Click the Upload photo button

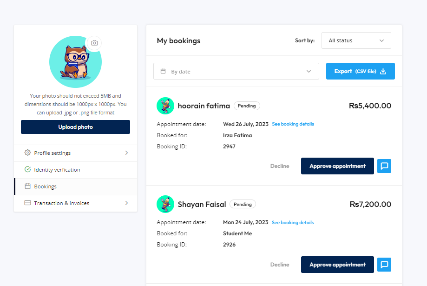[75, 127]
